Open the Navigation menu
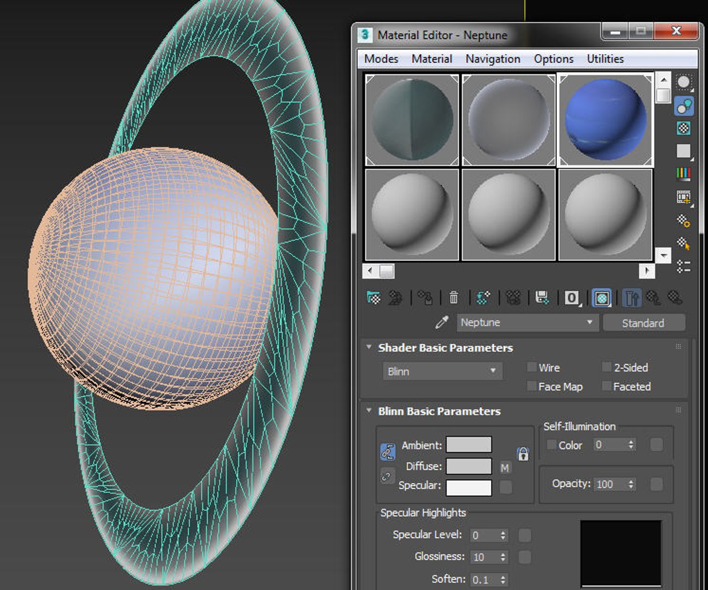This screenshot has width=708, height=590. (493, 58)
